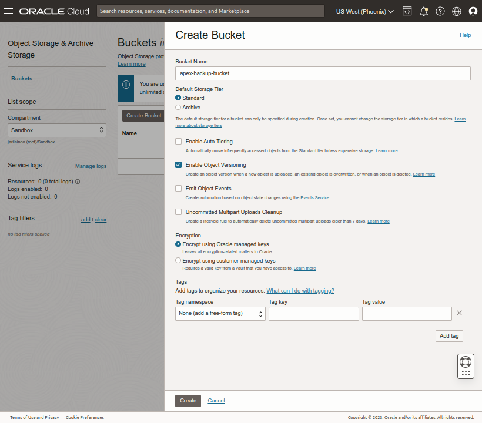
Task: Click the top search bar
Action: tap(210, 11)
